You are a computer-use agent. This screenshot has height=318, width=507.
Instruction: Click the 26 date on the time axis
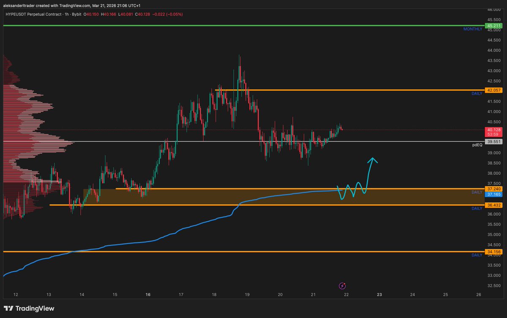pos(478,294)
